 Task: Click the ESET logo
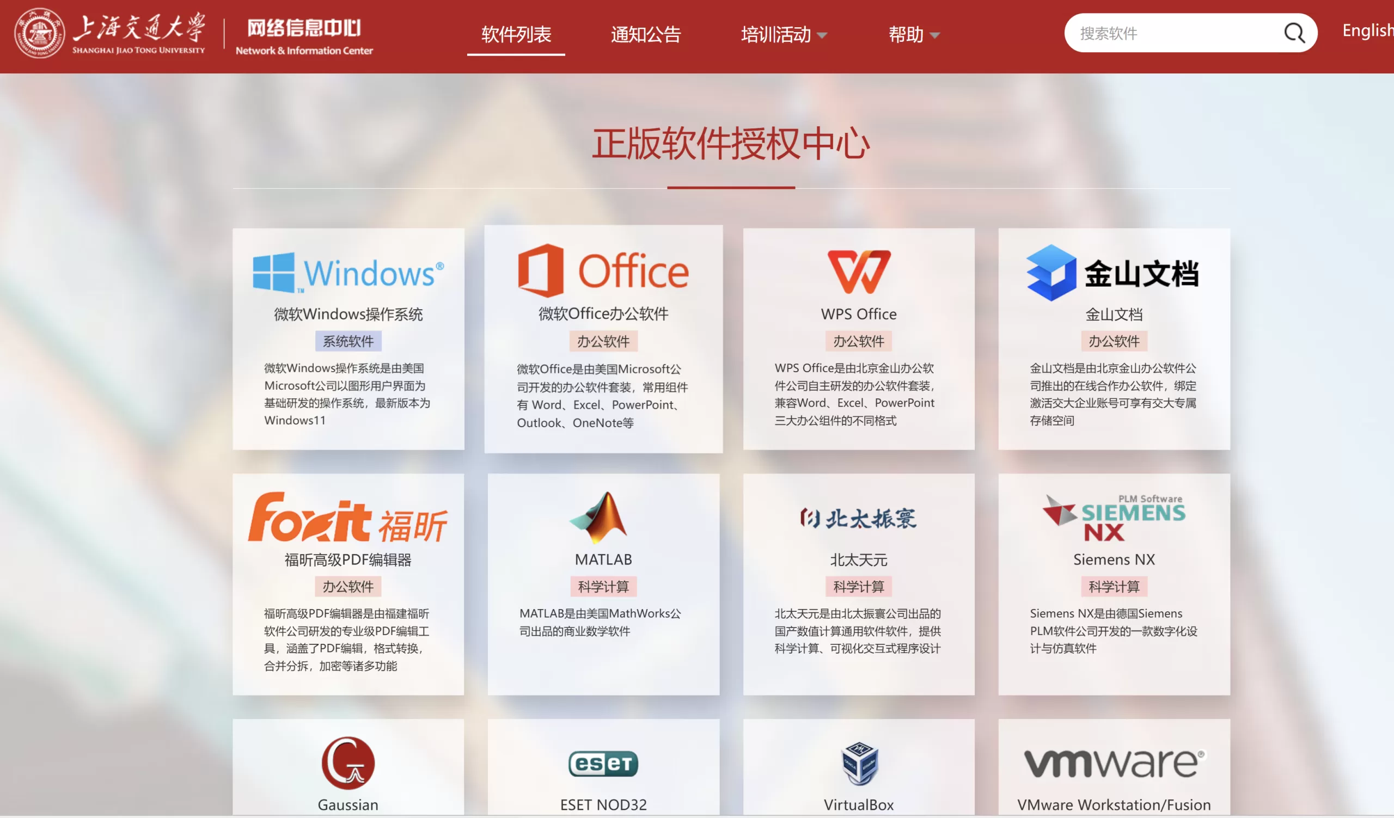[603, 763]
